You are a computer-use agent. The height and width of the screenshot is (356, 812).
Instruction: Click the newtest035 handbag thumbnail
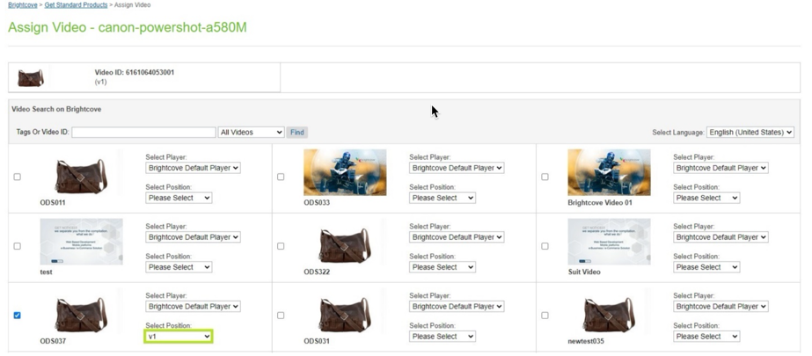coord(609,312)
